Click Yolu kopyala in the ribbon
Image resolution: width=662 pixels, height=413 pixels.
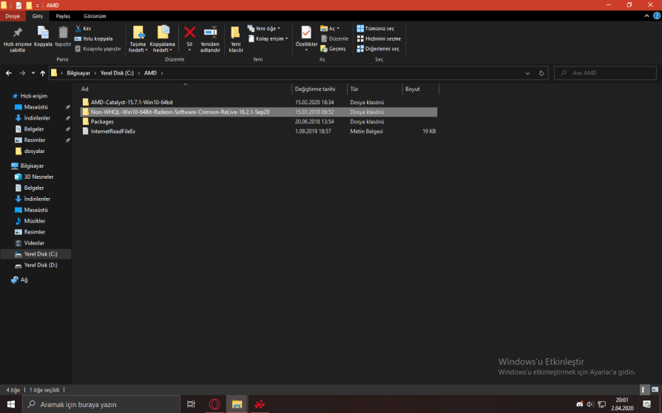click(x=94, y=39)
